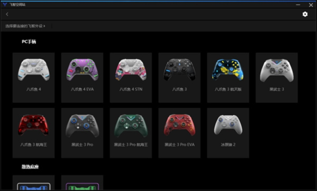The image size is (317, 191).
Task: Click the PC手柄 section heading
Action: (x=29, y=42)
